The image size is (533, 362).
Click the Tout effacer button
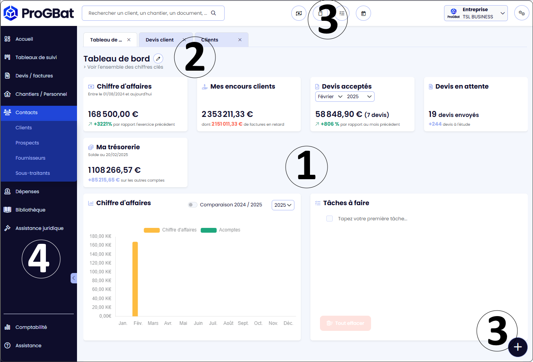pos(345,323)
